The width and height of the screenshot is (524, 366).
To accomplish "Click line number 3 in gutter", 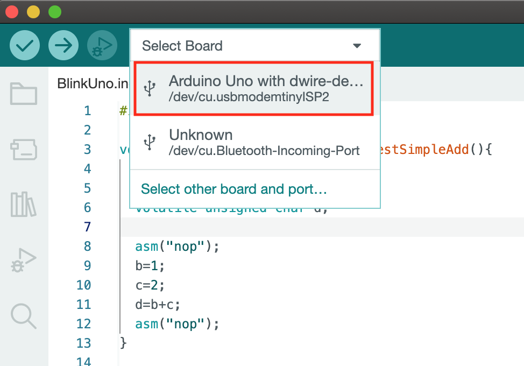I will 87,150.
